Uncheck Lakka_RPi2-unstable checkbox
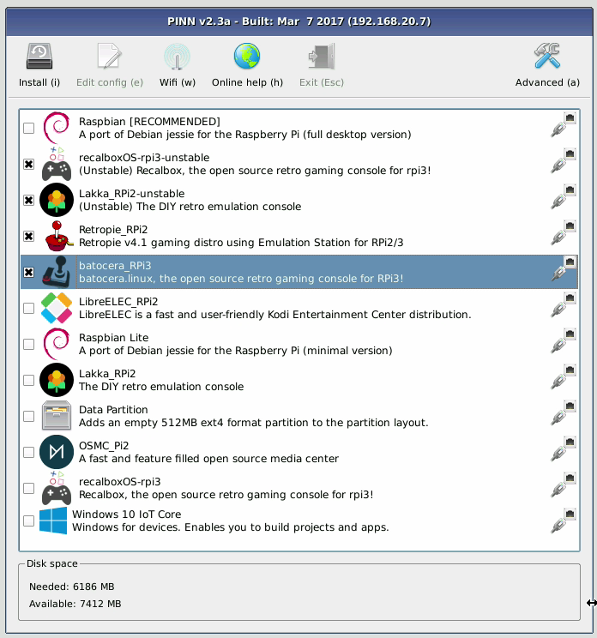 28,200
